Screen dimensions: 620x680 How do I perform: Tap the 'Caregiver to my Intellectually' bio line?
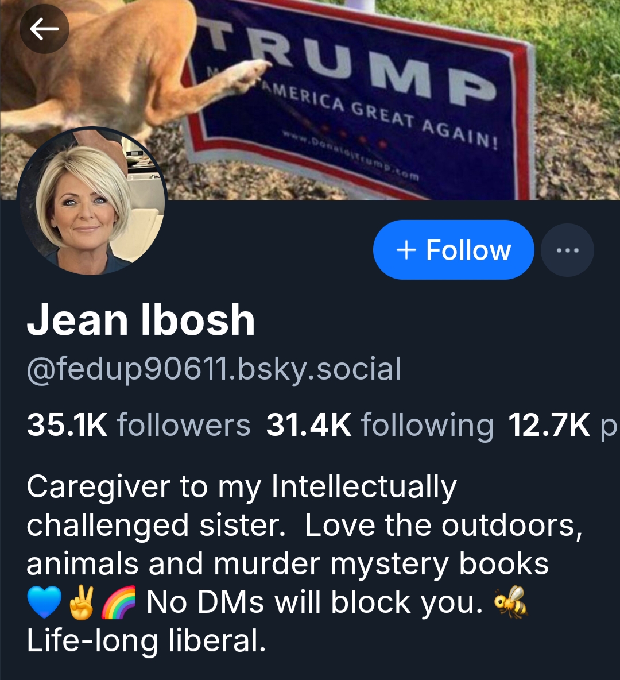click(x=242, y=488)
